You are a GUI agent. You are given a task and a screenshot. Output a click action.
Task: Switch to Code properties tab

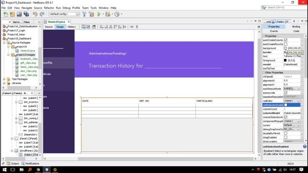pyautogui.click(x=296, y=31)
